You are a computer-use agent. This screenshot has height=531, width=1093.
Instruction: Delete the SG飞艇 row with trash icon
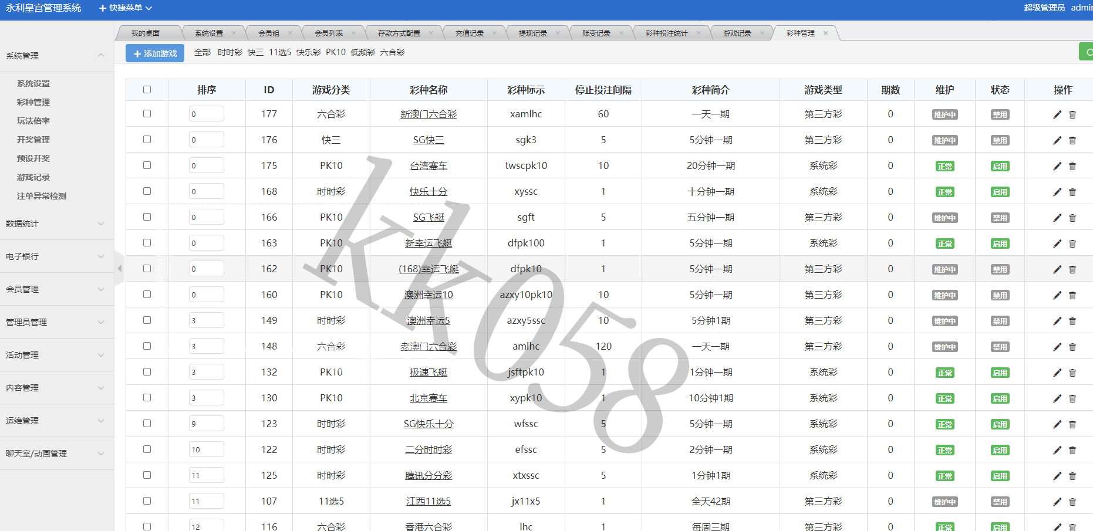(x=1072, y=218)
